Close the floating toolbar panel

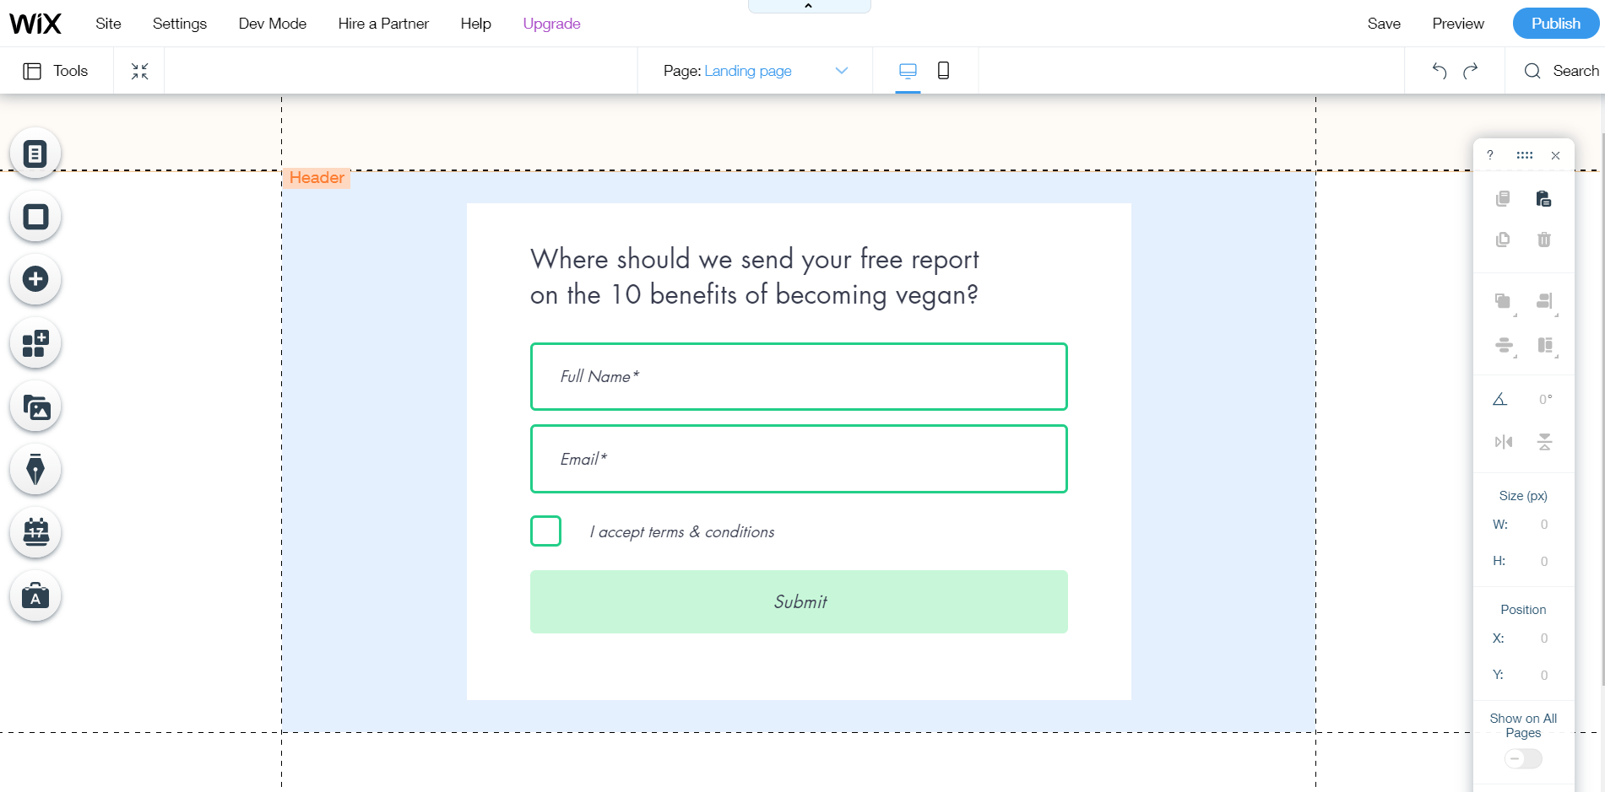click(1555, 155)
